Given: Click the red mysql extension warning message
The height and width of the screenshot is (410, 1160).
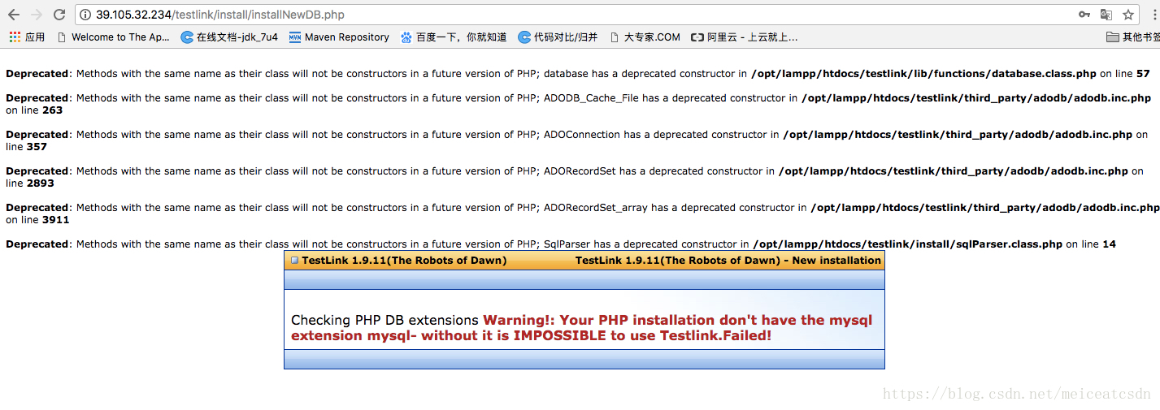Looking at the screenshot, I should 581,328.
